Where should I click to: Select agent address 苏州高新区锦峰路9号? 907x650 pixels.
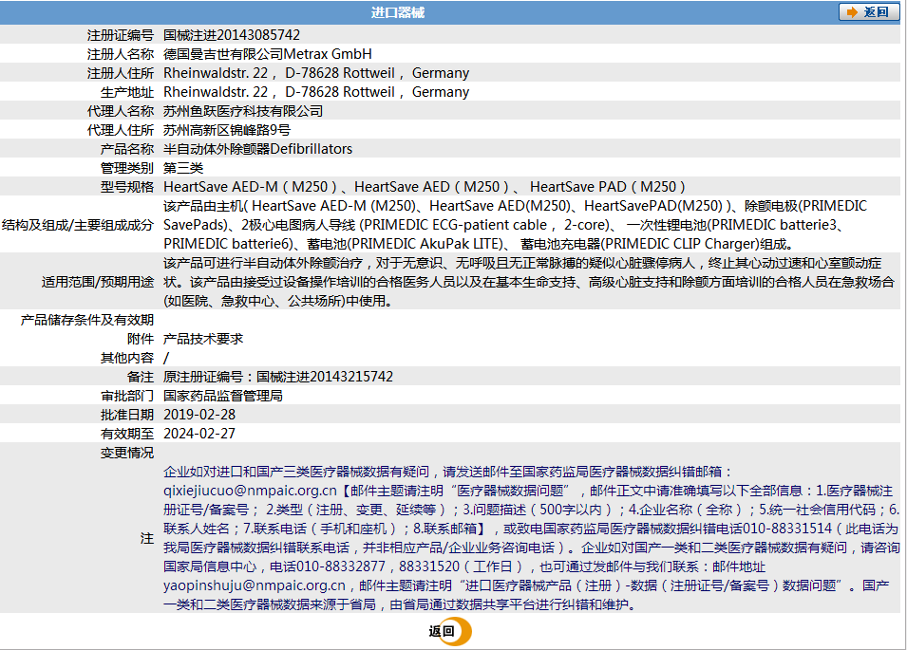[x=227, y=131]
